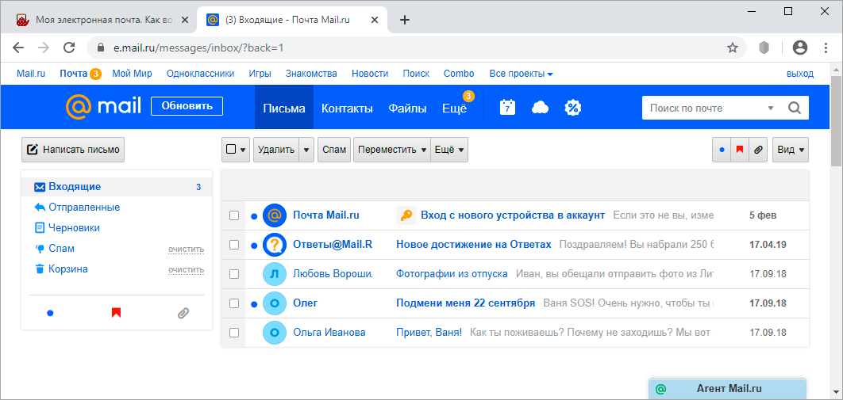
Task: Open the calendar icon in the header
Action: click(508, 108)
